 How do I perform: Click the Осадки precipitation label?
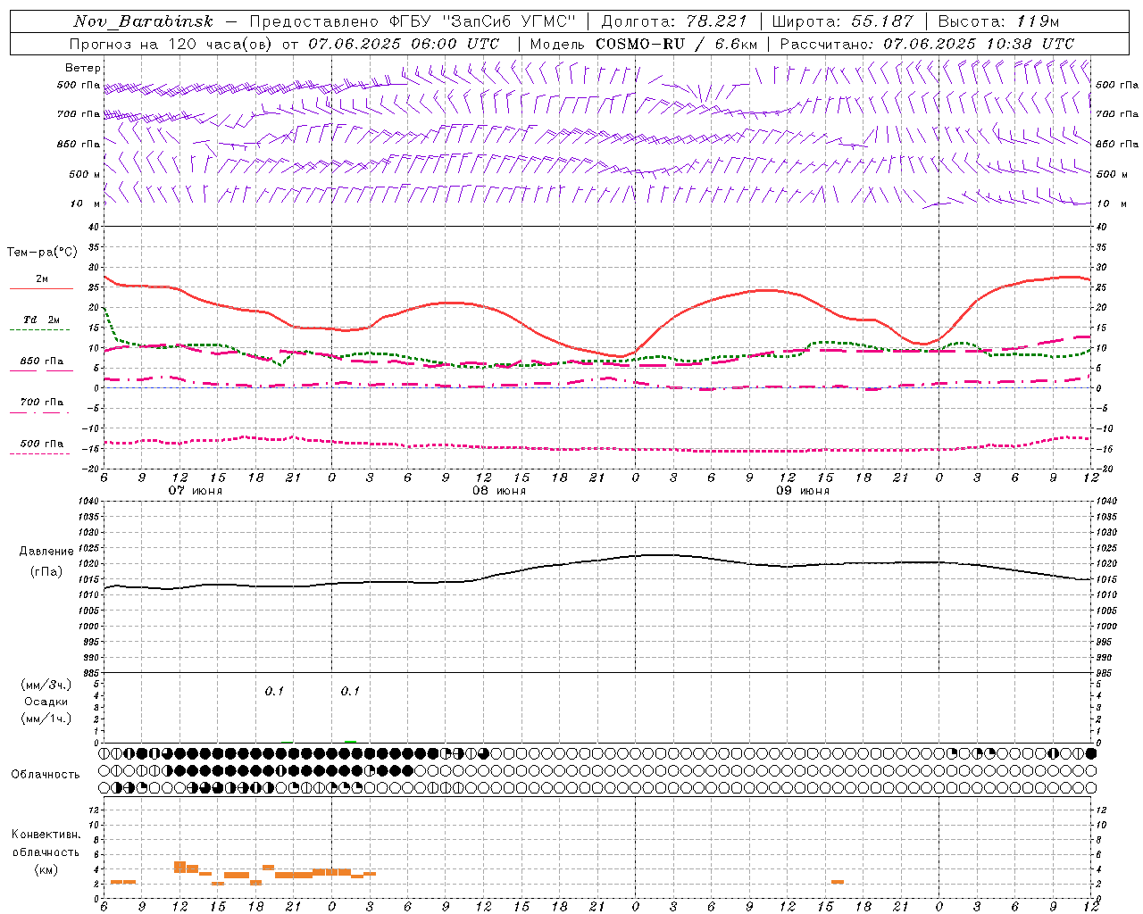coord(46,702)
